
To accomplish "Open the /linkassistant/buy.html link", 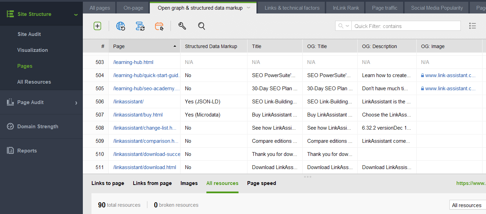I will point(138,115).
